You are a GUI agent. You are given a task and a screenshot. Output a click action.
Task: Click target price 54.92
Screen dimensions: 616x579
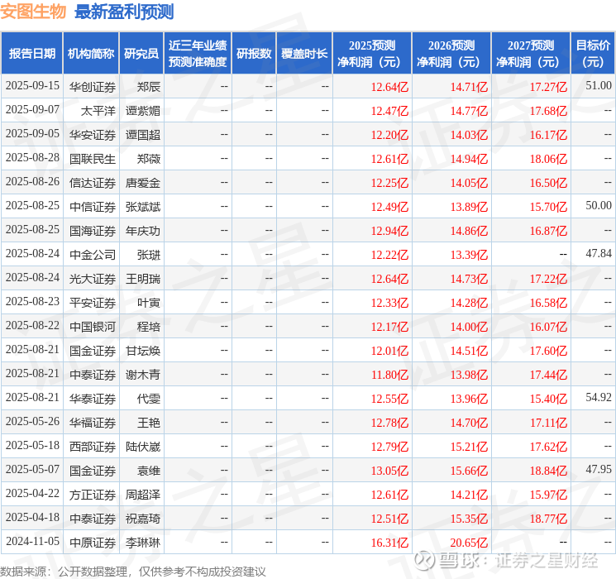599,397
